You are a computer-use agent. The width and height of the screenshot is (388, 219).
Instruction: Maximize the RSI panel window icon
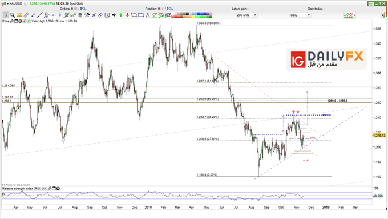[54, 189]
